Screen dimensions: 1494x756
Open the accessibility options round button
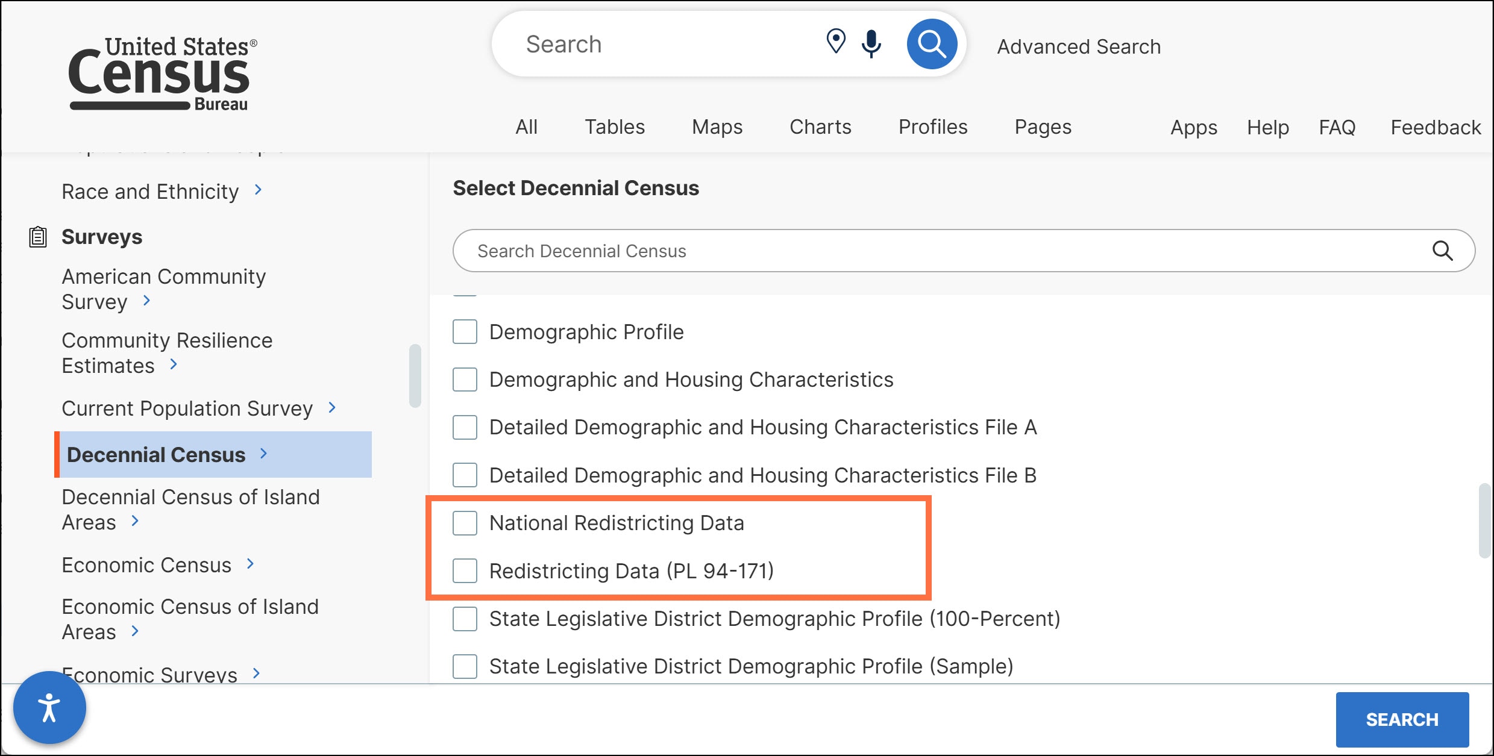(49, 707)
